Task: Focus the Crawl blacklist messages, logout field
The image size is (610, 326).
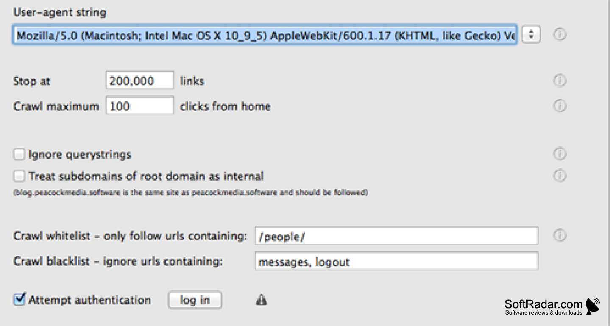Action: (x=396, y=262)
